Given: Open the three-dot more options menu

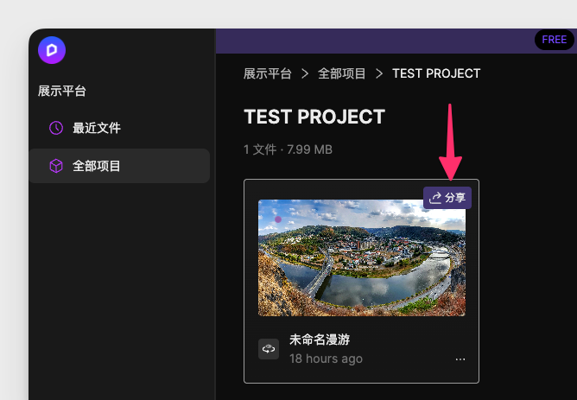Looking at the screenshot, I should pyautogui.click(x=460, y=359).
